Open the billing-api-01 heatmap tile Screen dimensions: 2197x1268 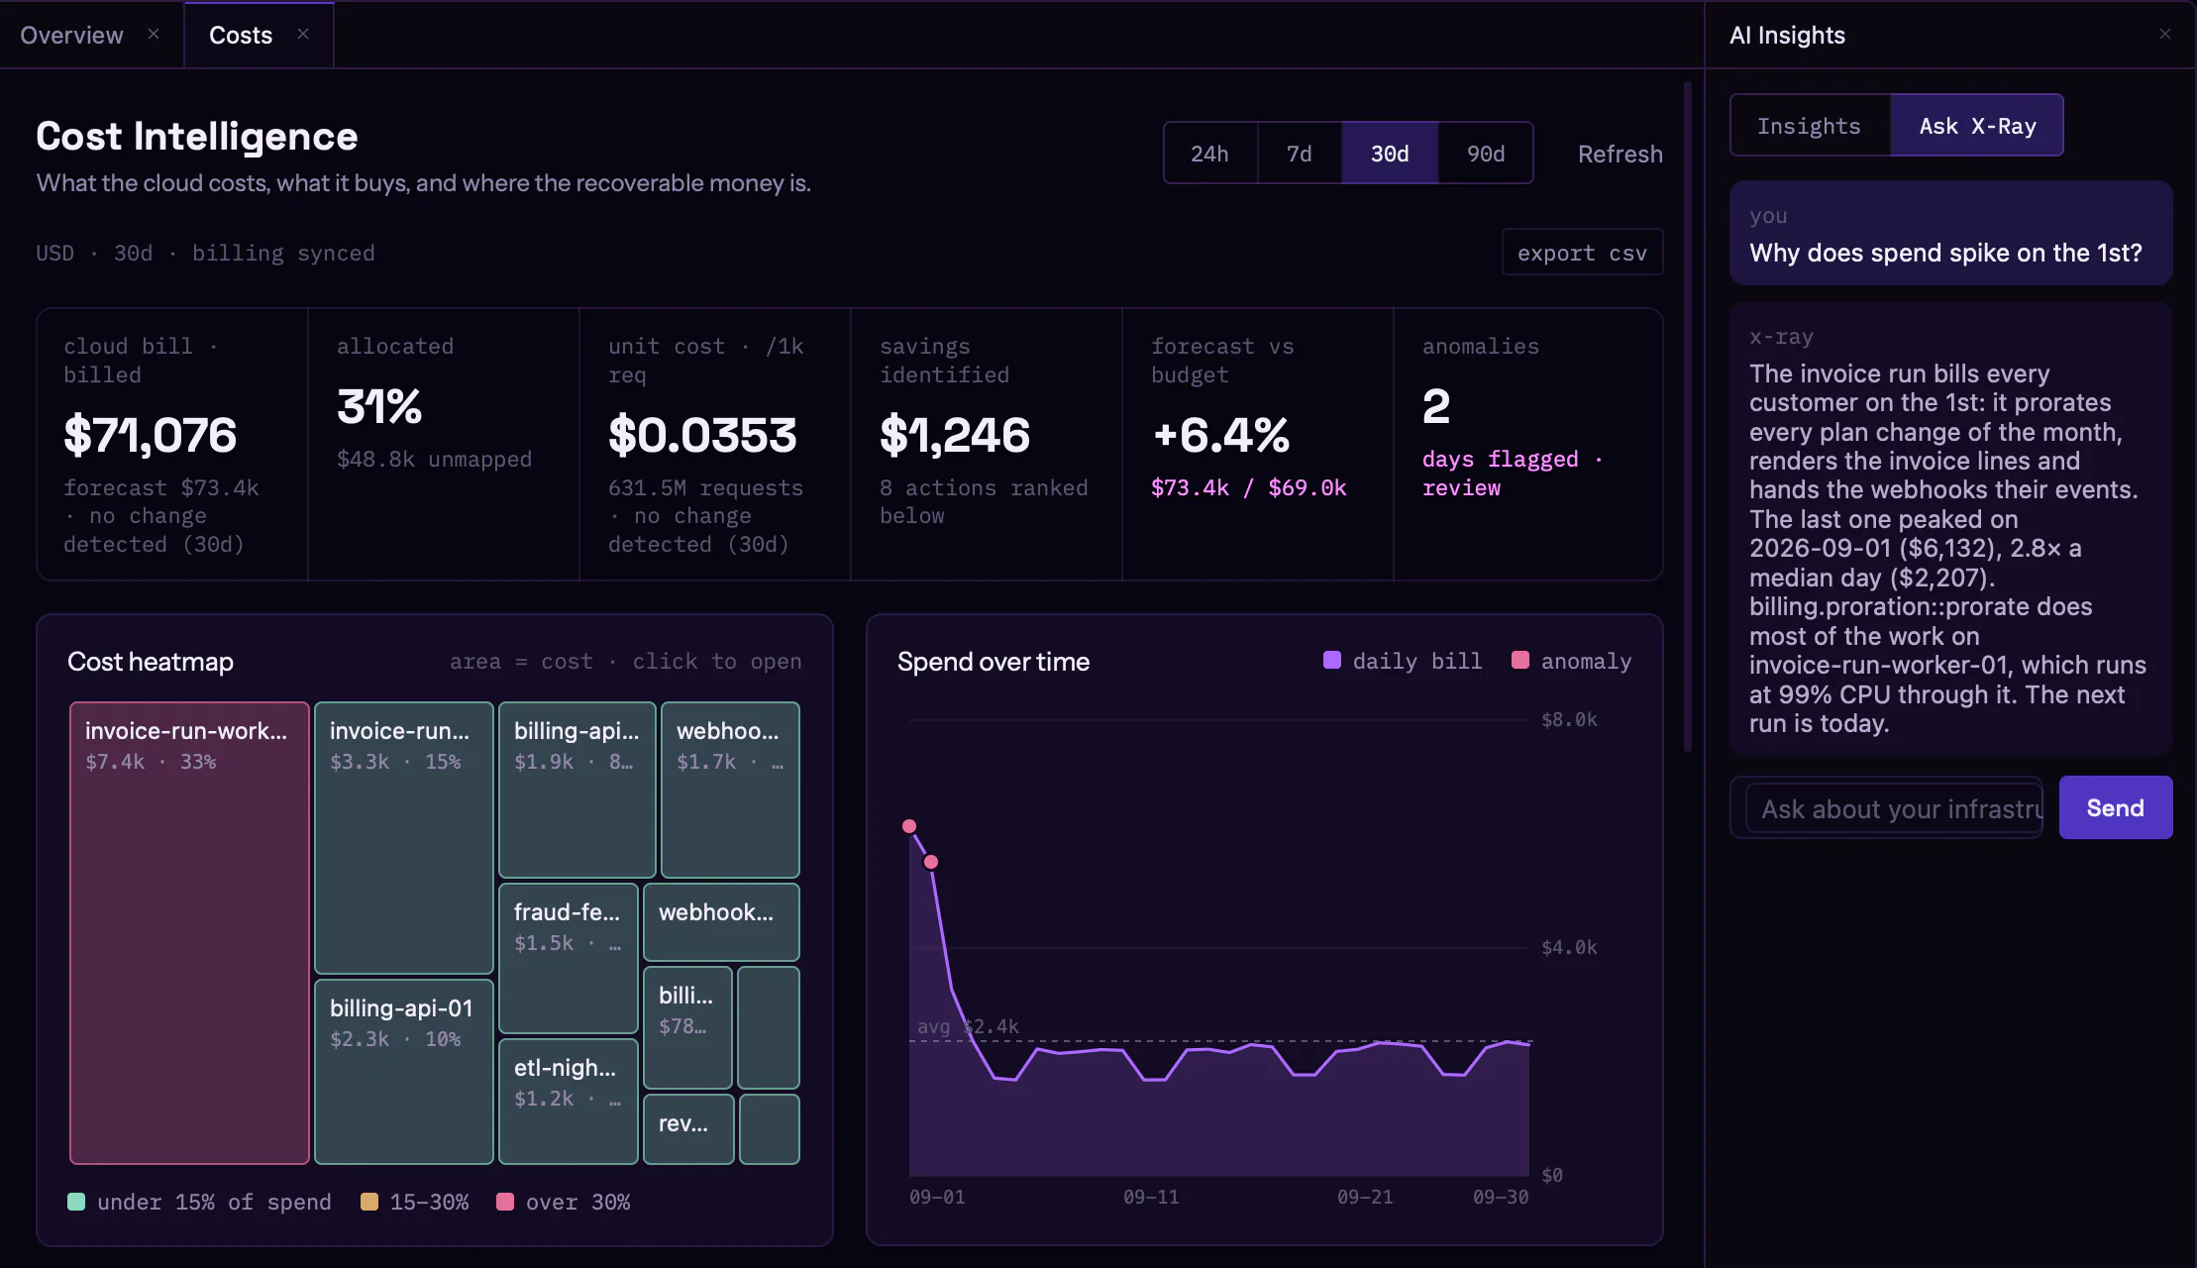pos(404,1072)
